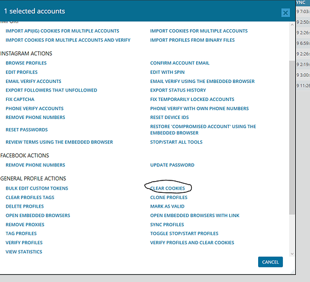Run Phone Verify Accounts
Image resolution: width=310 pixels, height=282 pixels.
click(34, 108)
